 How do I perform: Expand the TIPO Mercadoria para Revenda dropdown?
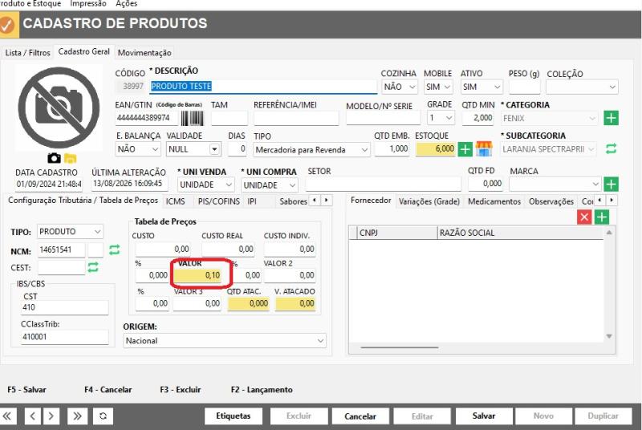click(x=311, y=150)
